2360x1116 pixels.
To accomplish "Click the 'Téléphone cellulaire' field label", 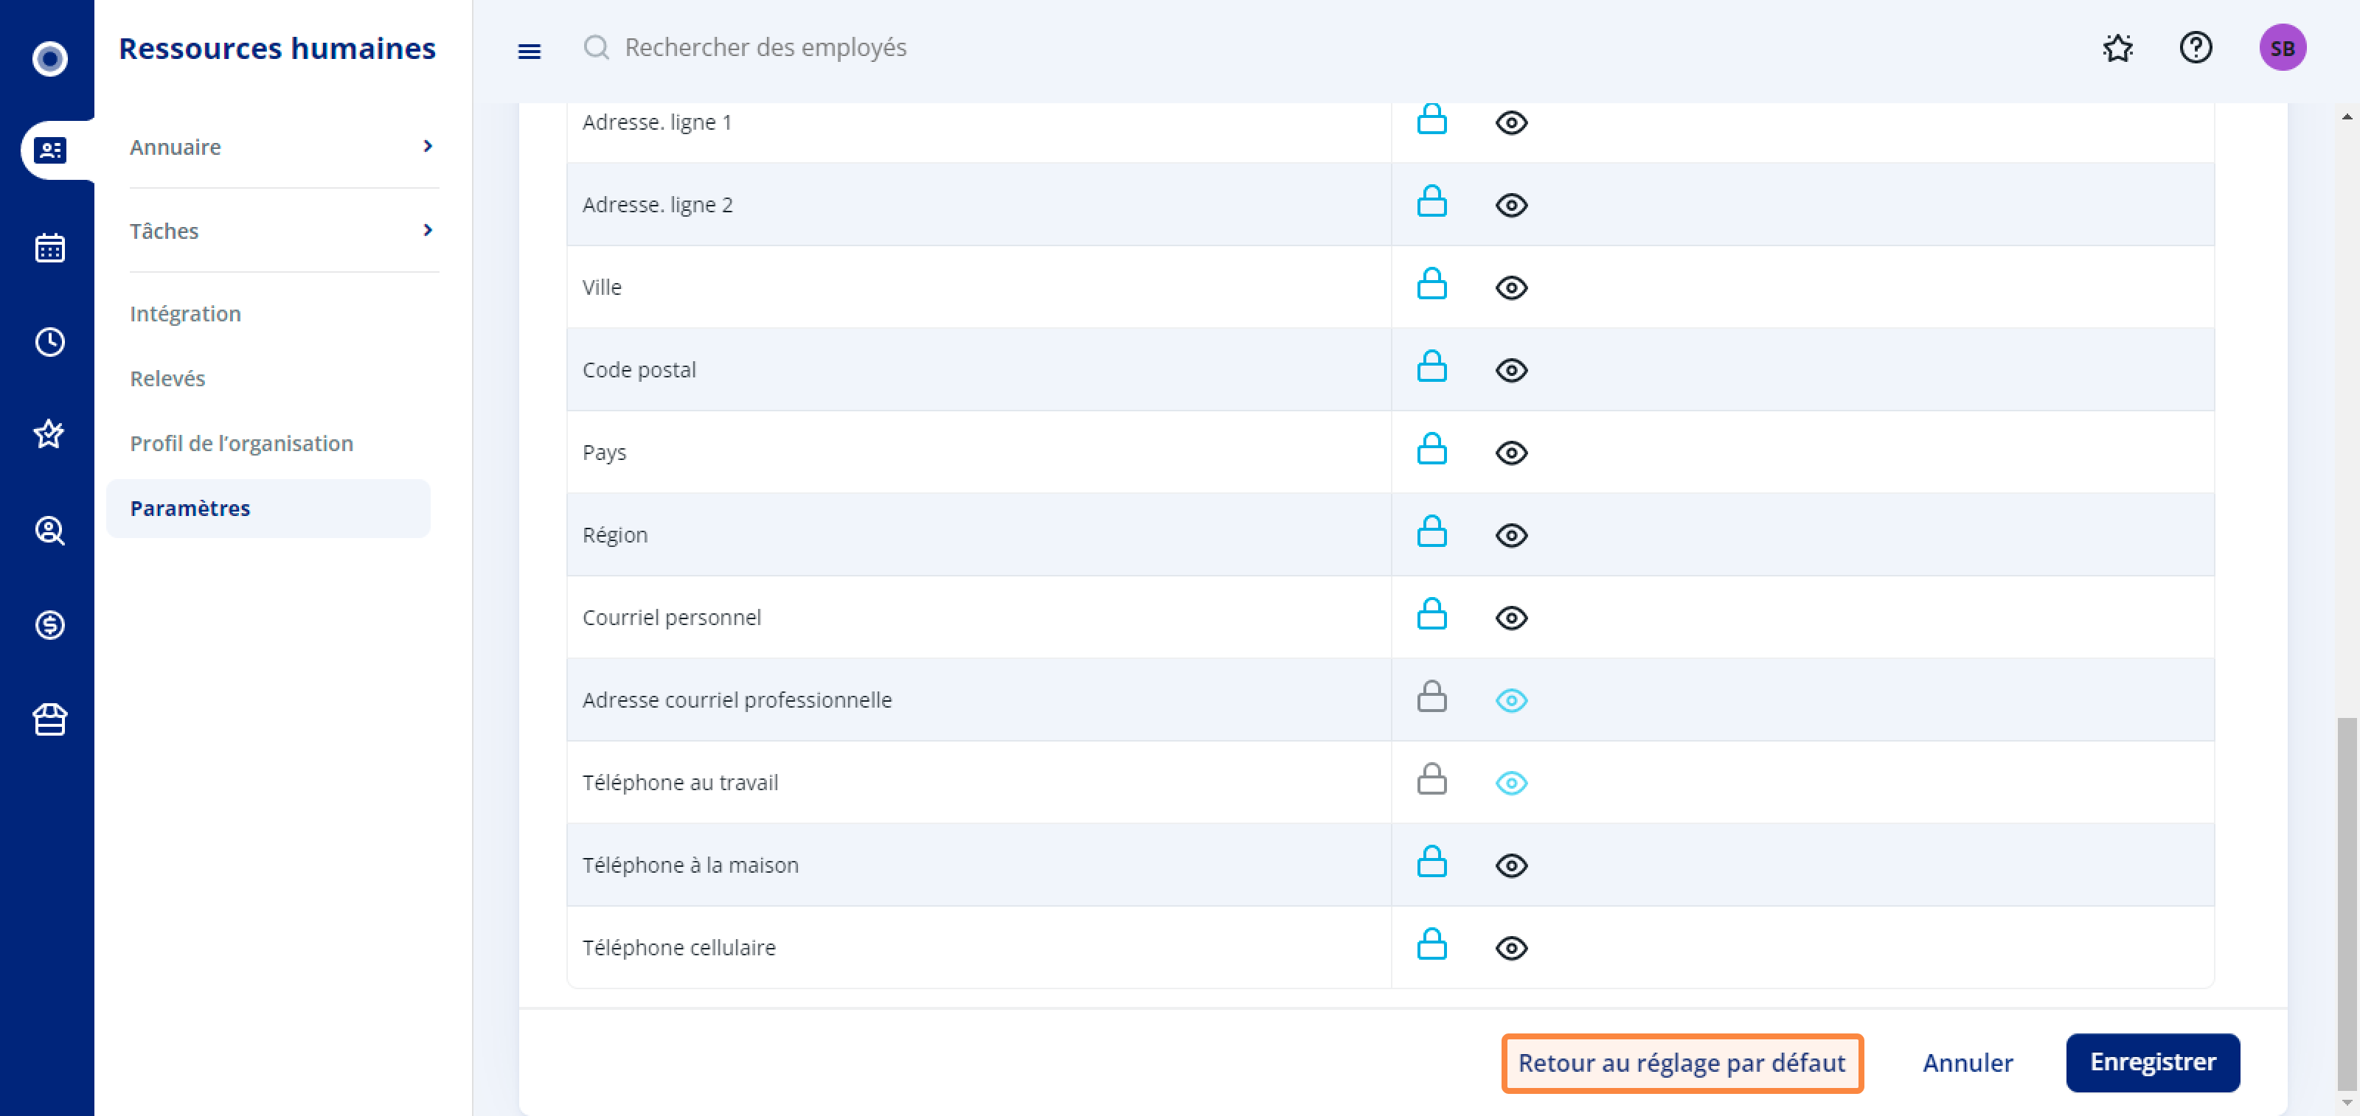I will 678,947.
